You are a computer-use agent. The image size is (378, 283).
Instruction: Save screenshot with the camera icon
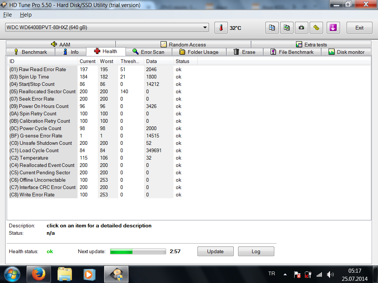[x=301, y=28]
